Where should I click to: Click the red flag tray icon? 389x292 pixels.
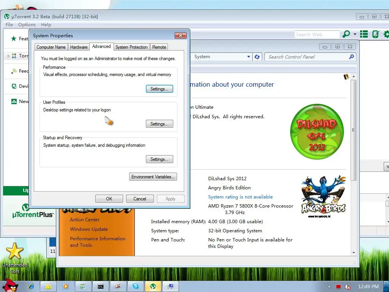tap(338, 287)
